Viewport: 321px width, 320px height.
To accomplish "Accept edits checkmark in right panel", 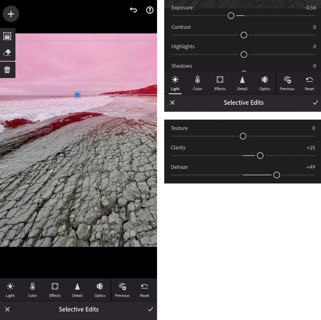I will [316, 103].
